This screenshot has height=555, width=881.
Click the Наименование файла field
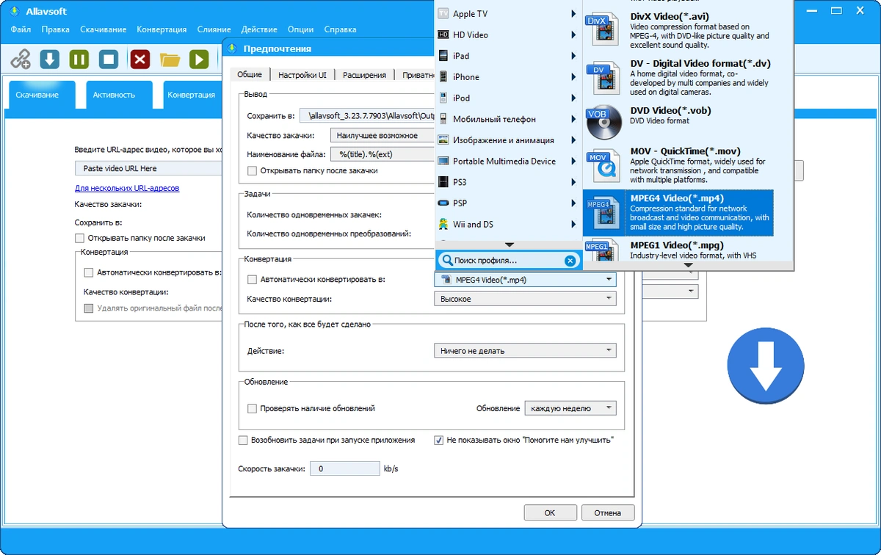(x=383, y=154)
